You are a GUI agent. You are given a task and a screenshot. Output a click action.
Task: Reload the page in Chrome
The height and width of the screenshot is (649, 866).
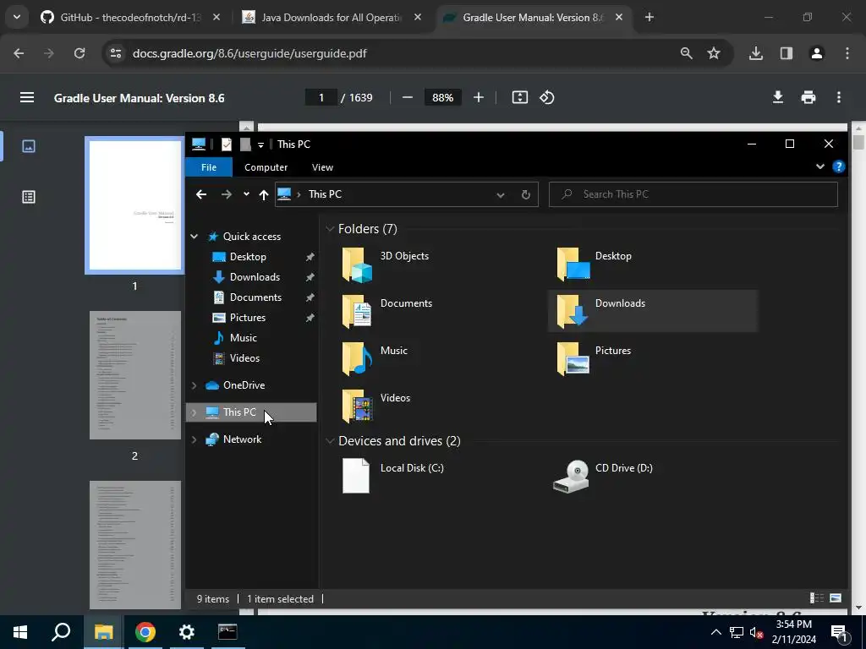79,53
